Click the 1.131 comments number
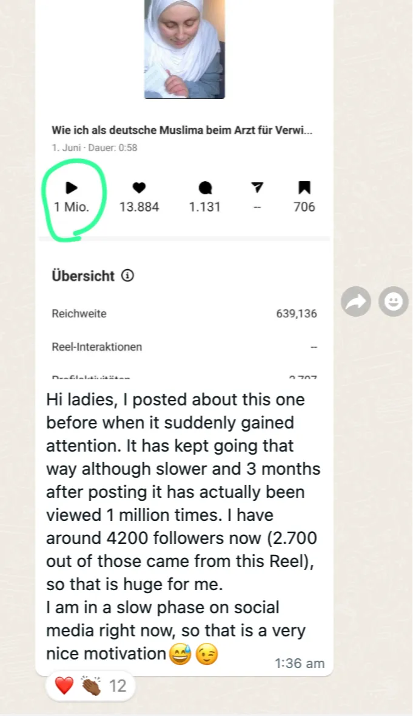This screenshot has height=716, width=413. (204, 207)
